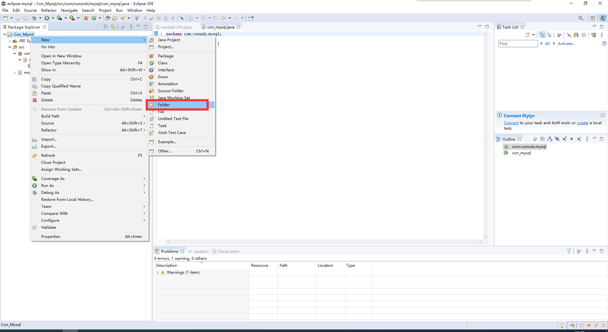The image size is (608, 332).
Task: Click the New Java Package toolbar icon
Action: (x=86, y=18)
